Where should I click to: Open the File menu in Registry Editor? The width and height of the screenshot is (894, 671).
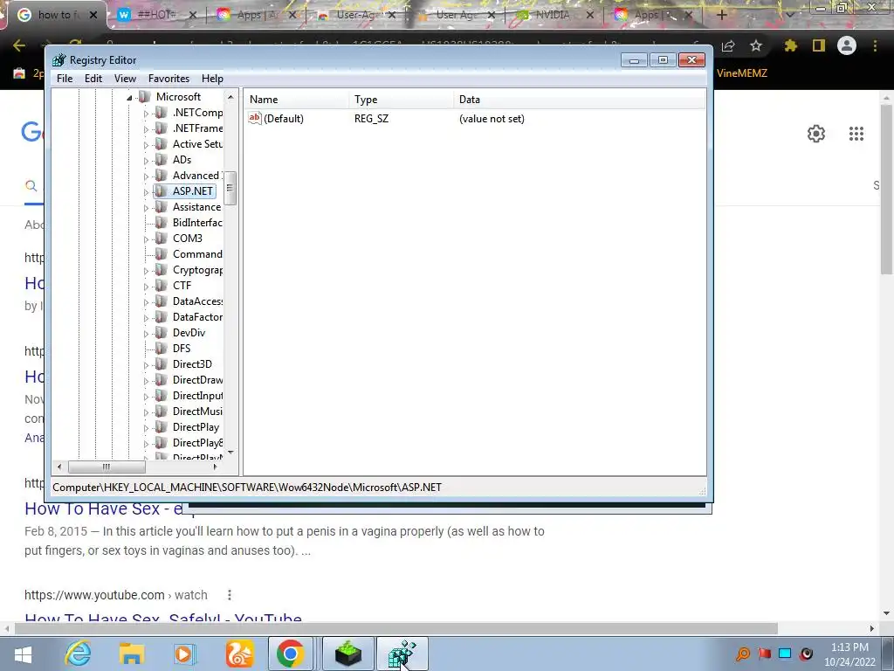coord(65,79)
